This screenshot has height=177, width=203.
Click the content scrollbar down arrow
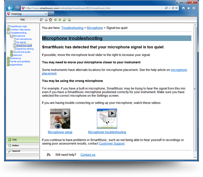tap(195, 157)
